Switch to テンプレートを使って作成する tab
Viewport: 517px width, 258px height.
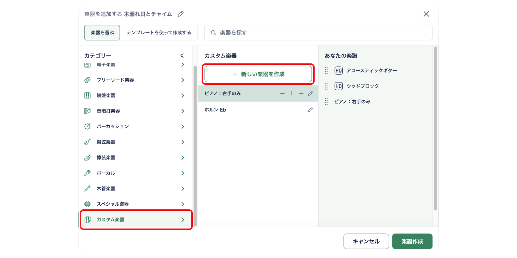click(x=159, y=32)
